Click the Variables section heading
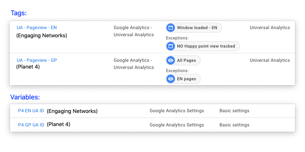The image size is (305, 152). coord(25,97)
